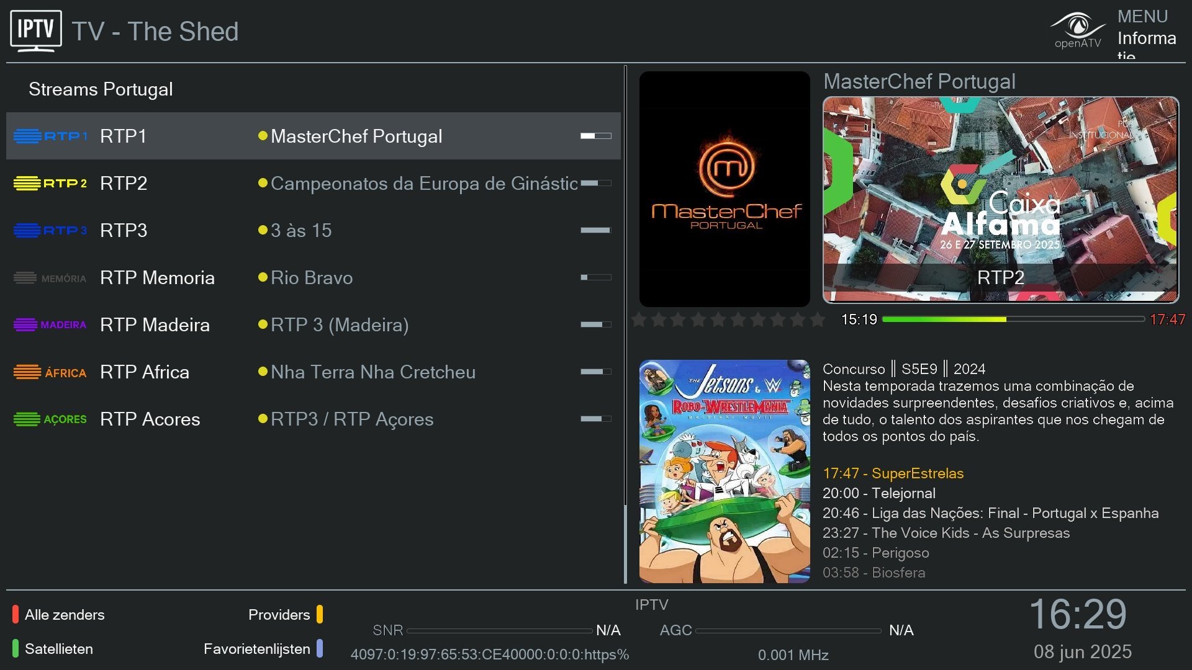The height and width of the screenshot is (670, 1192).
Task: Click the 16:29 clock
Action: point(1078,614)
